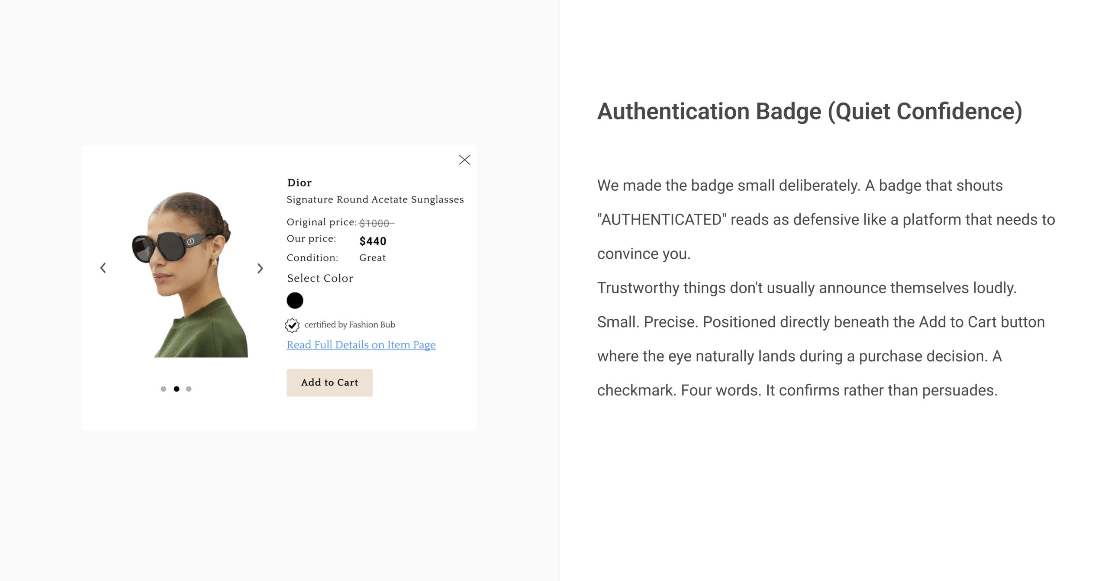Select the black color swatch
The height and width of the screenshot is (581, 1108).
(x=295, y=300)
